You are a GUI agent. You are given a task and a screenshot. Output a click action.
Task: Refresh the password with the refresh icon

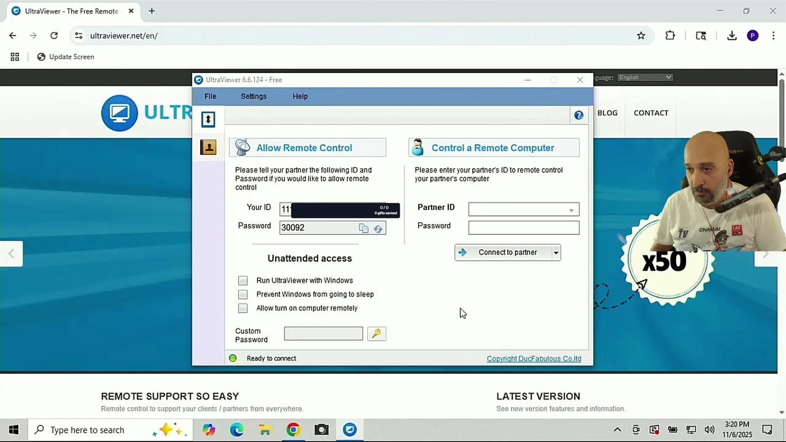(x=378, y=228)
